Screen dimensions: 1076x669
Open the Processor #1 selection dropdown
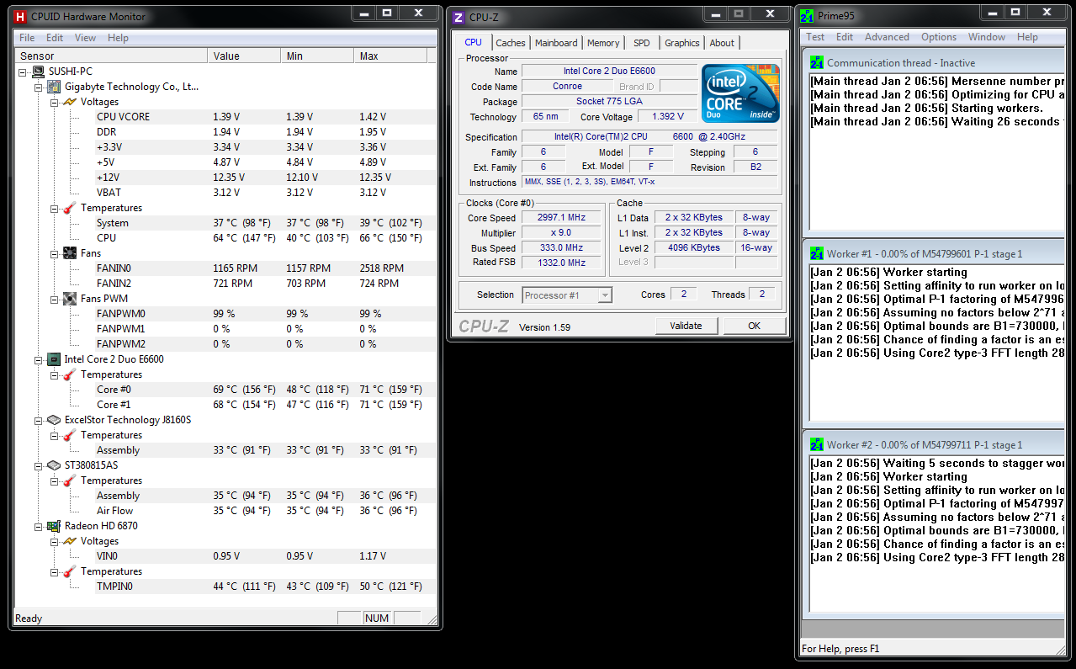pos(604,295)
